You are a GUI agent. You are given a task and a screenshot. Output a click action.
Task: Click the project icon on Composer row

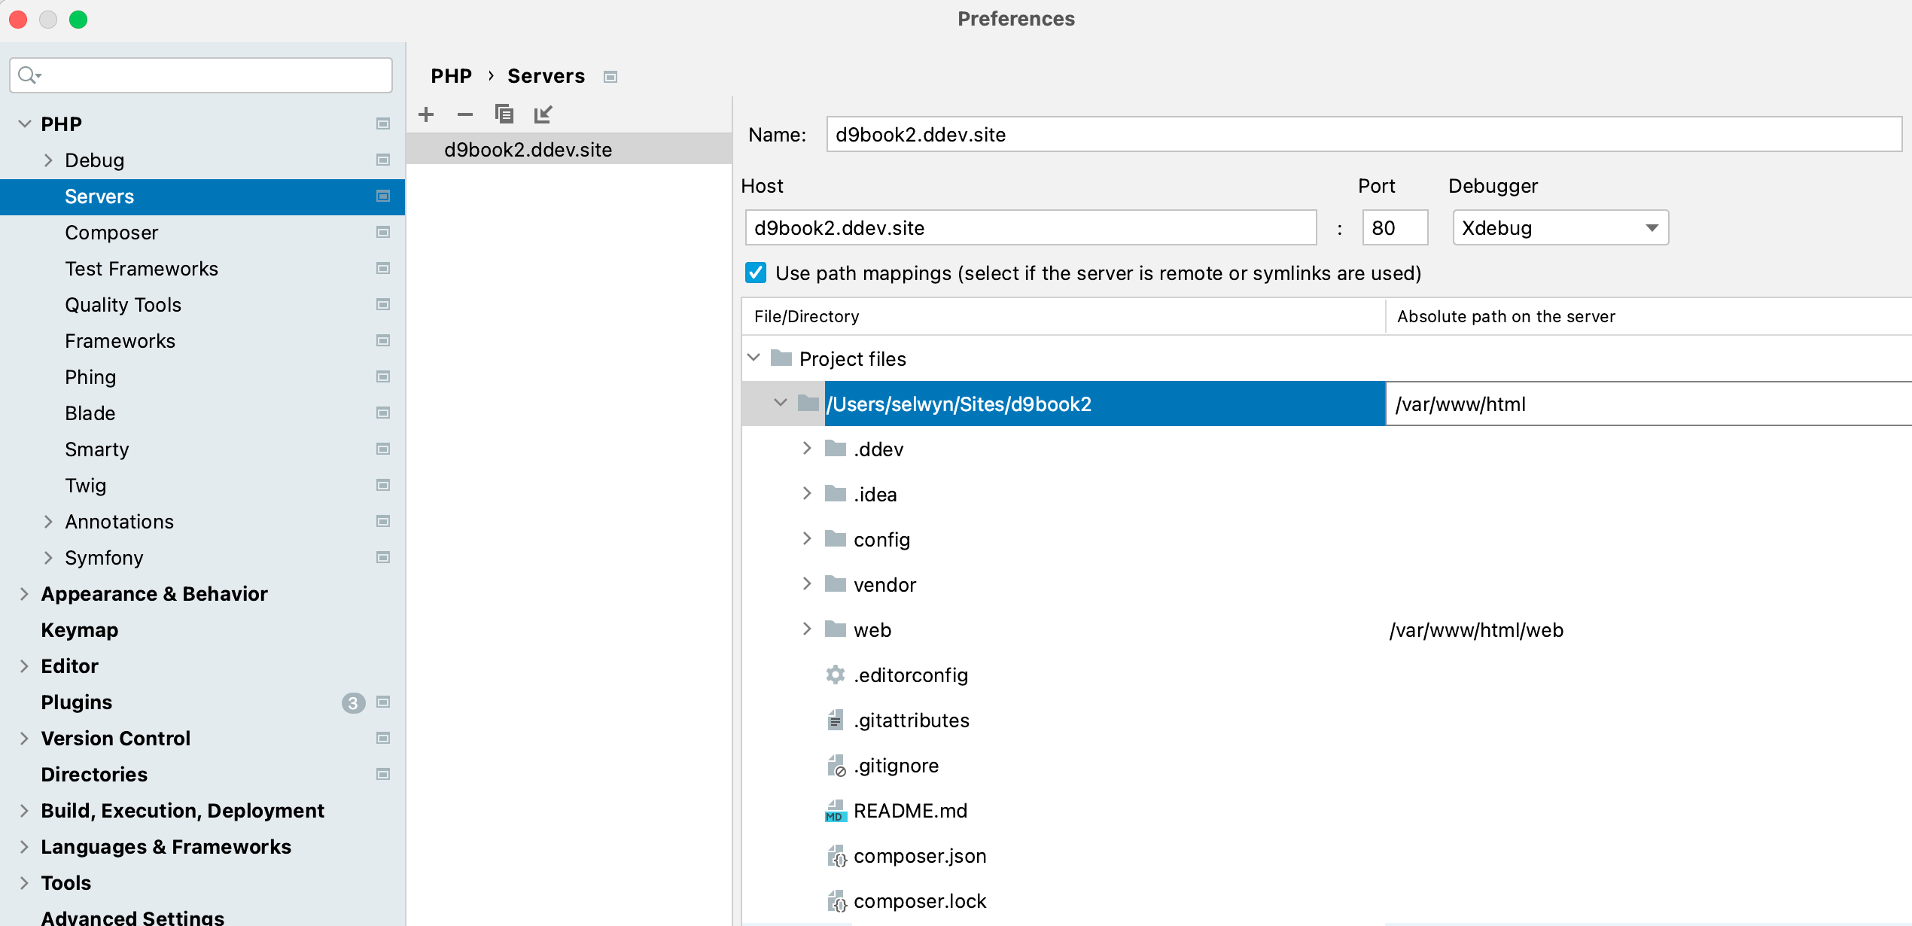[383, 233]
